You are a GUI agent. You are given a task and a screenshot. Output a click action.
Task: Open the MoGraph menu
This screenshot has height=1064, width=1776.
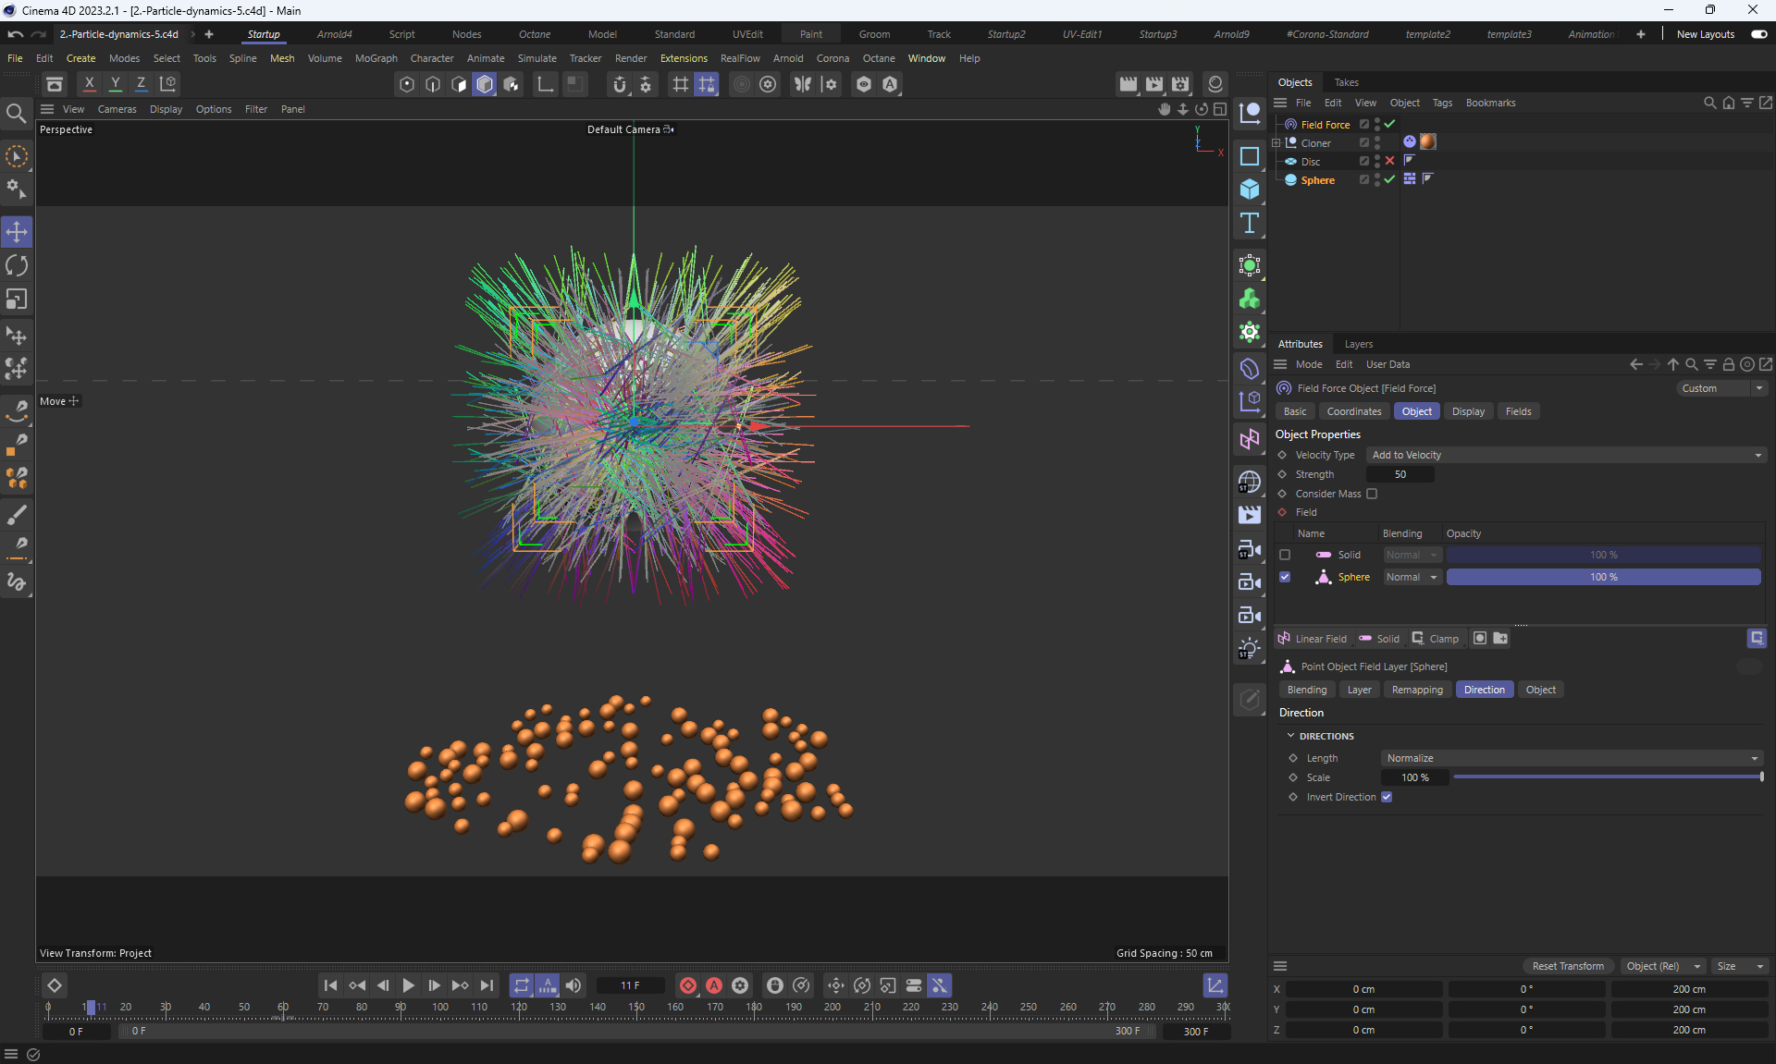[x=376, y=58]
